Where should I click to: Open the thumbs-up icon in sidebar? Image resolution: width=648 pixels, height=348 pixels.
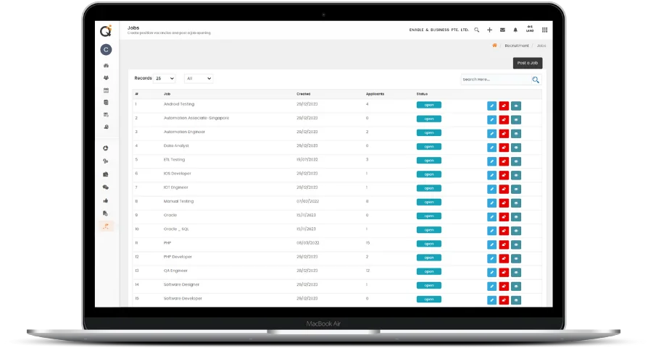(106, 200)
